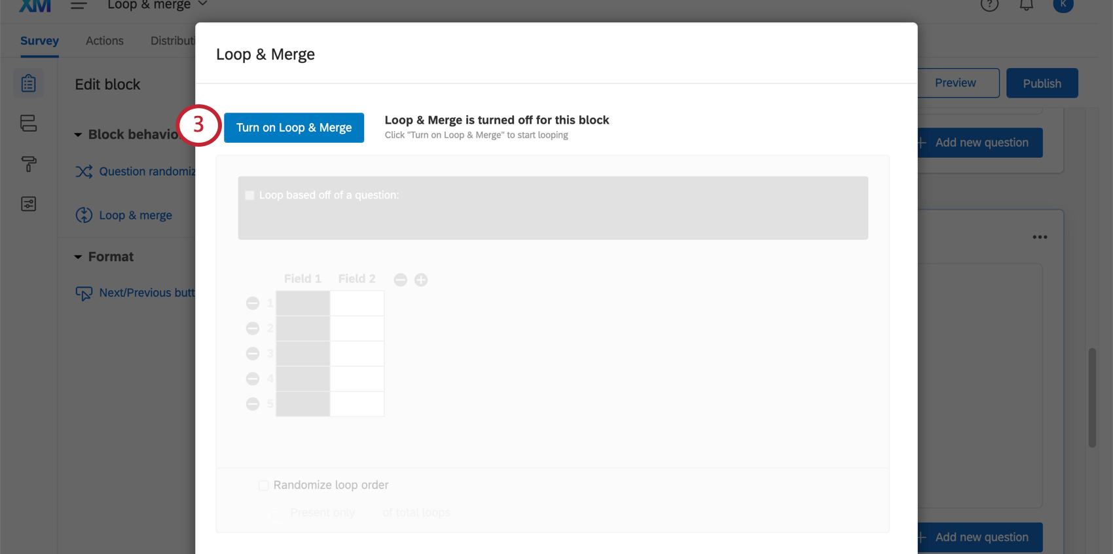Open the survey flow icon in sidebar
This screenshot has height=554, width=1113.
coord(28,124)
